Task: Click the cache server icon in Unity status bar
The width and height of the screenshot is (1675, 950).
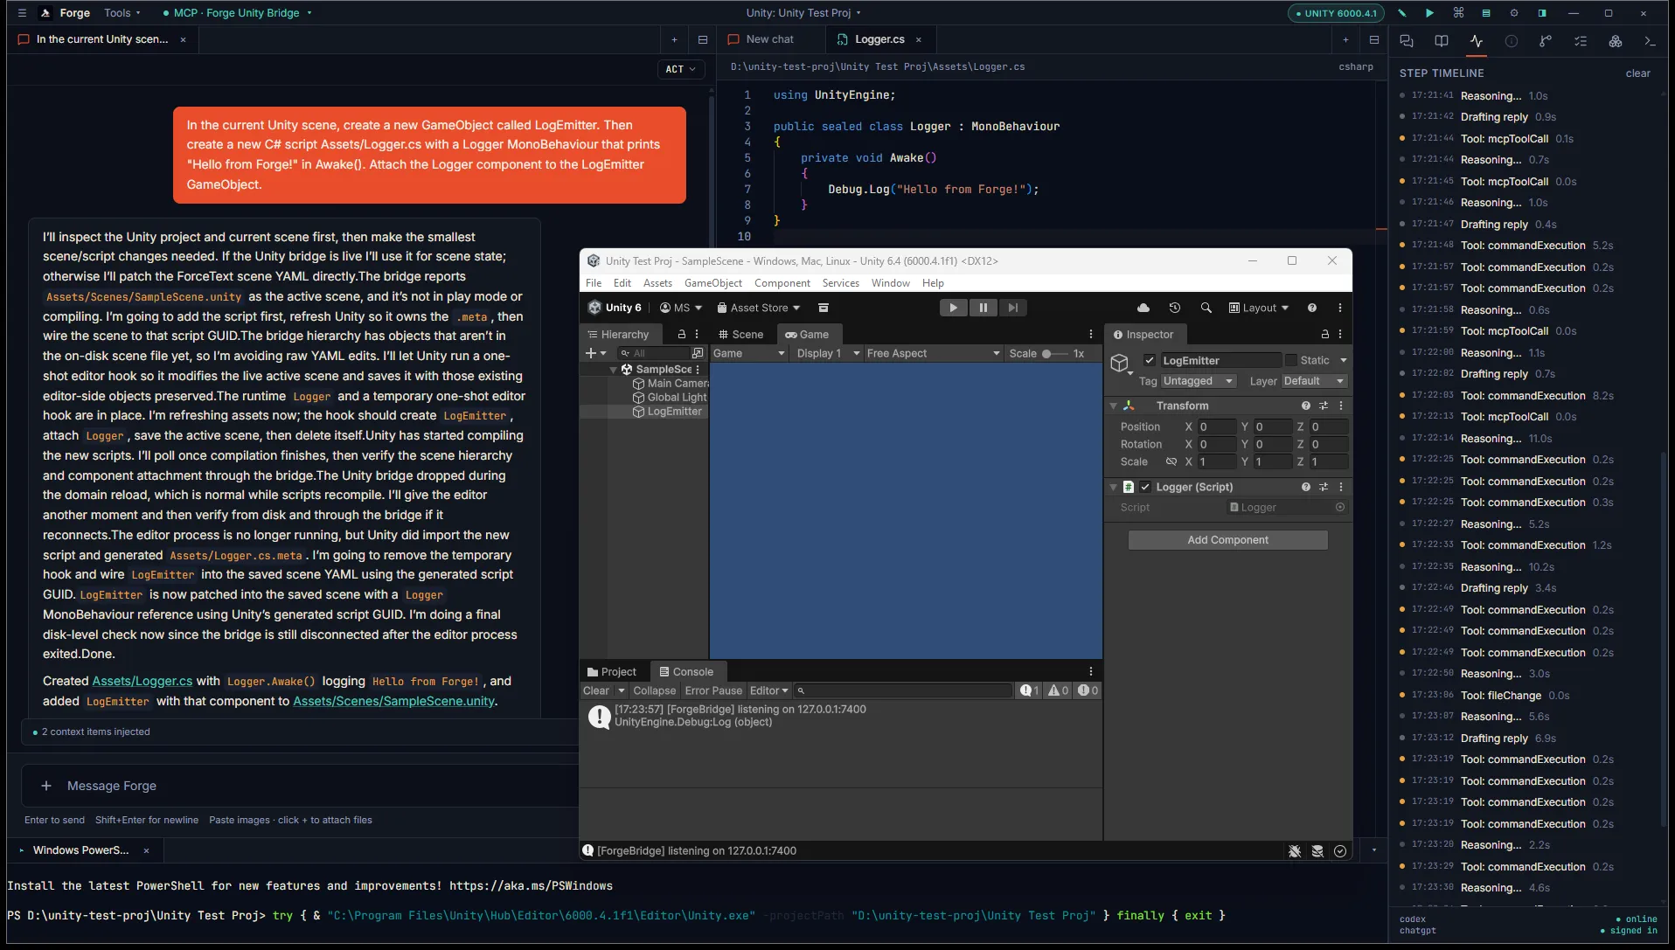Action: click(1317, 851)
